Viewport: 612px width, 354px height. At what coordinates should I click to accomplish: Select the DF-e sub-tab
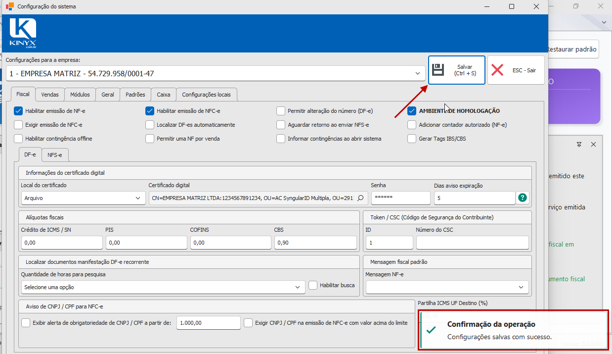click(30, 155)
